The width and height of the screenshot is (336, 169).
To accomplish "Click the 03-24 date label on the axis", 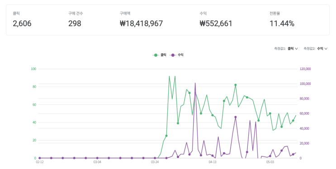I will 155,162.
